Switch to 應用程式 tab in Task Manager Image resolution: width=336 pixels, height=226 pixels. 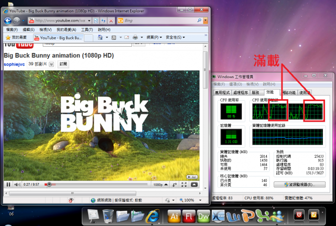click(222, 92)
